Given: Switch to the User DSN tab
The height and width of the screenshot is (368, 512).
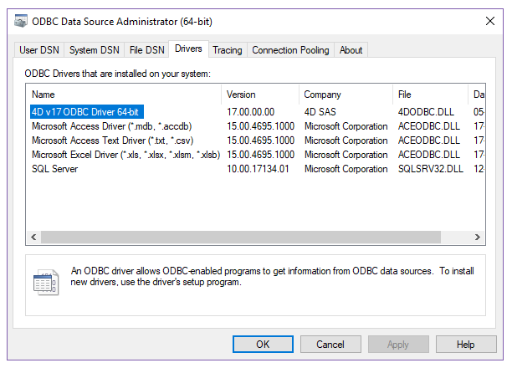Looking at the screenshot, I should pyautogui.click(x=39, y=50).
